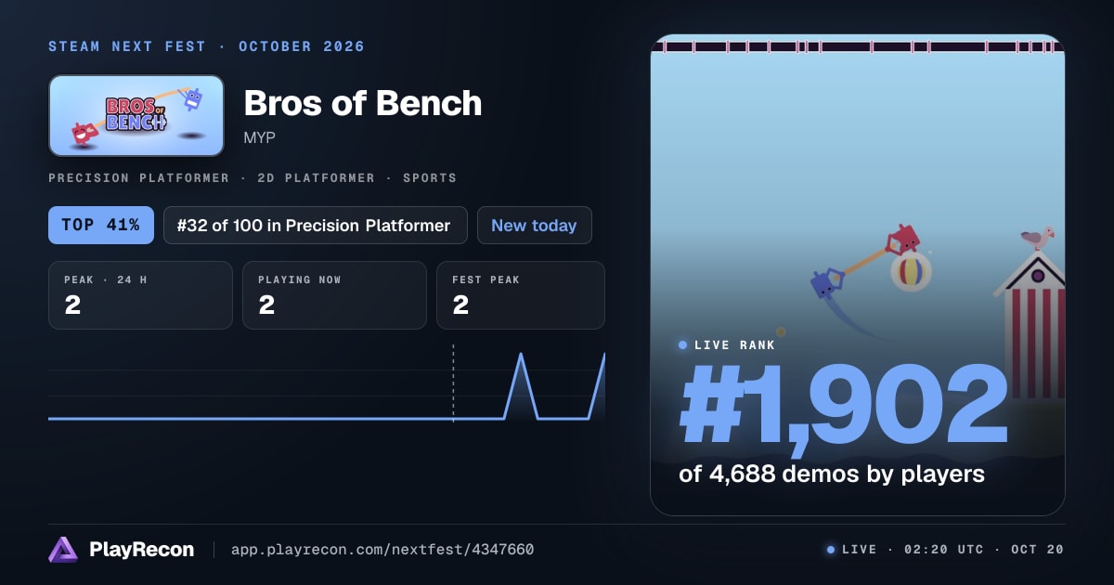Select the #32 of 100 in Precision Platformer badge
The height and width of the screenshot is (585, 1114).
315,226
